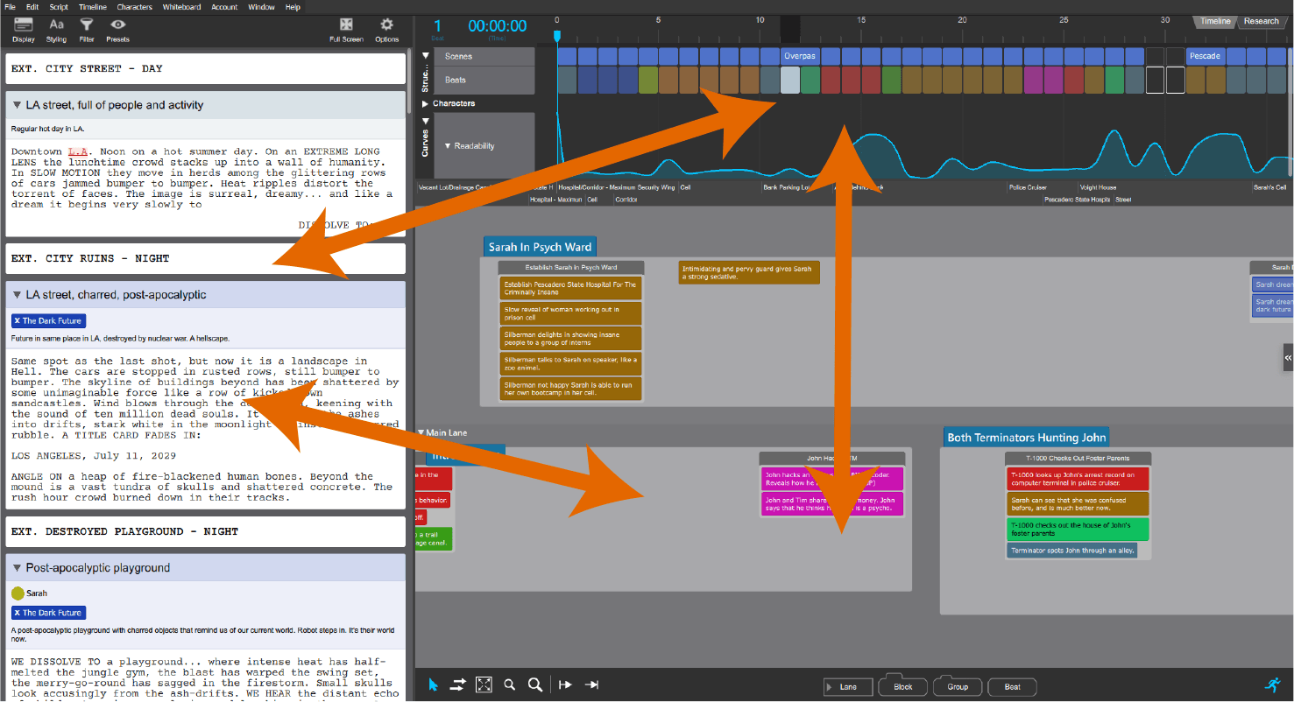Collapse LA street, full of people section
The height and width of the screenshot is (702, 1294).
(x=17, y=105)
